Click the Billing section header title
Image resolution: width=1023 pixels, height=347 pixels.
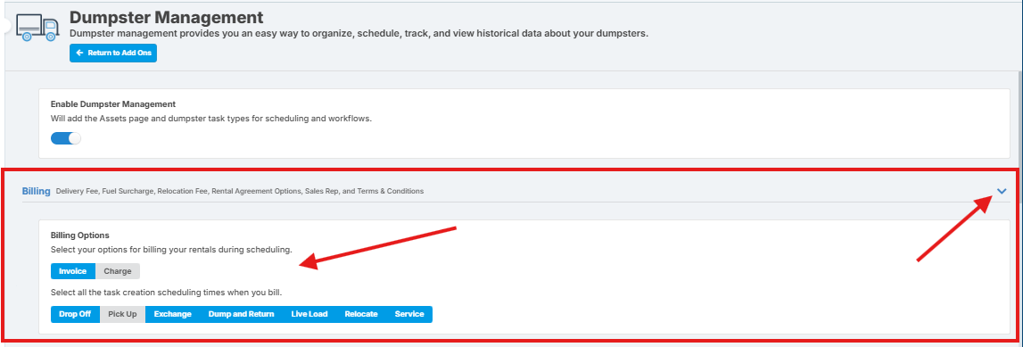[x=37, y=191]
